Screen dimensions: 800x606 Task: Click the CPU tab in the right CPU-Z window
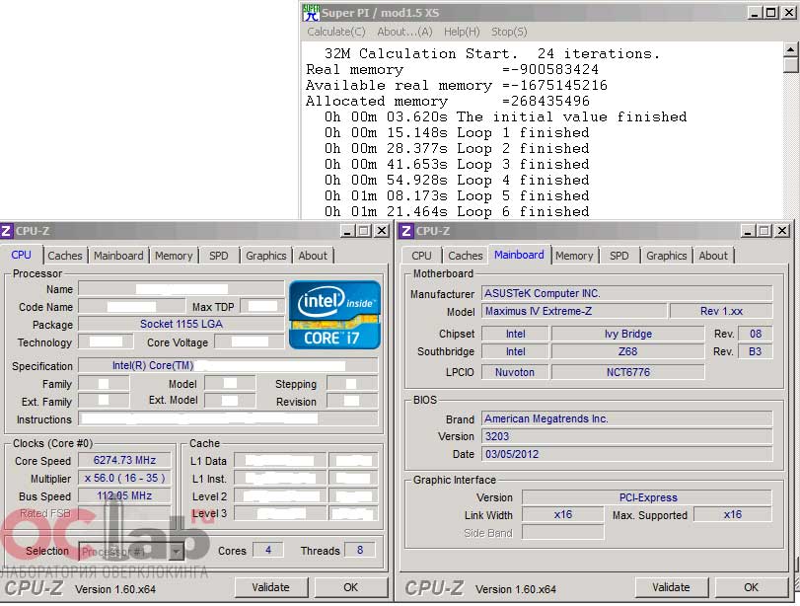tap(421, 255)
